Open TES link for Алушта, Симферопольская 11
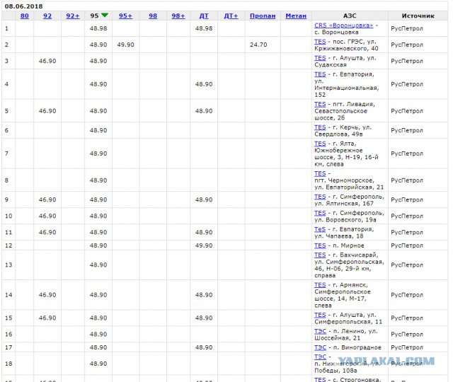The image size is (453, 382). click(320, 315)
